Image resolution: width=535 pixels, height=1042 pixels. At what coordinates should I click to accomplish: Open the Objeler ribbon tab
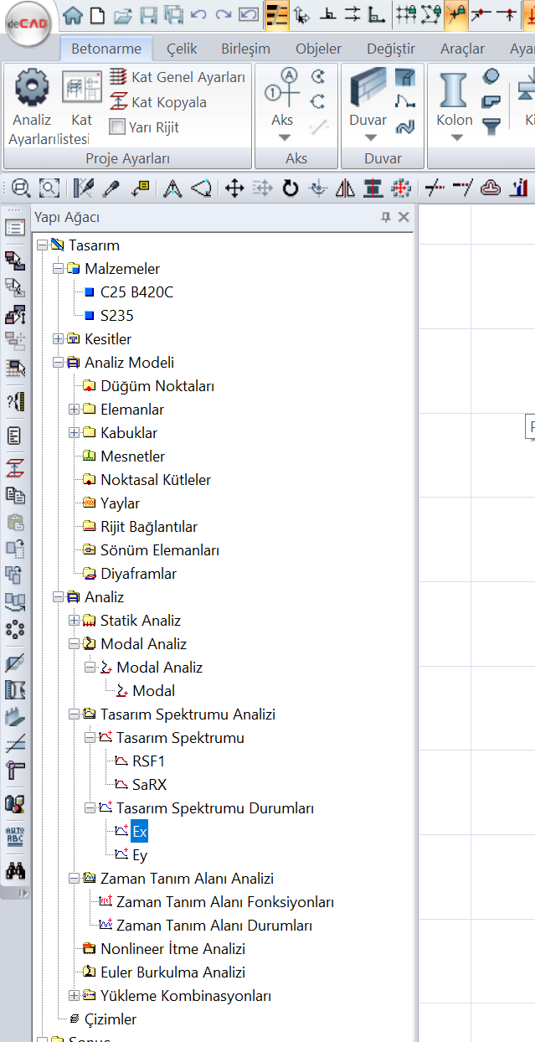coord(319,49)
